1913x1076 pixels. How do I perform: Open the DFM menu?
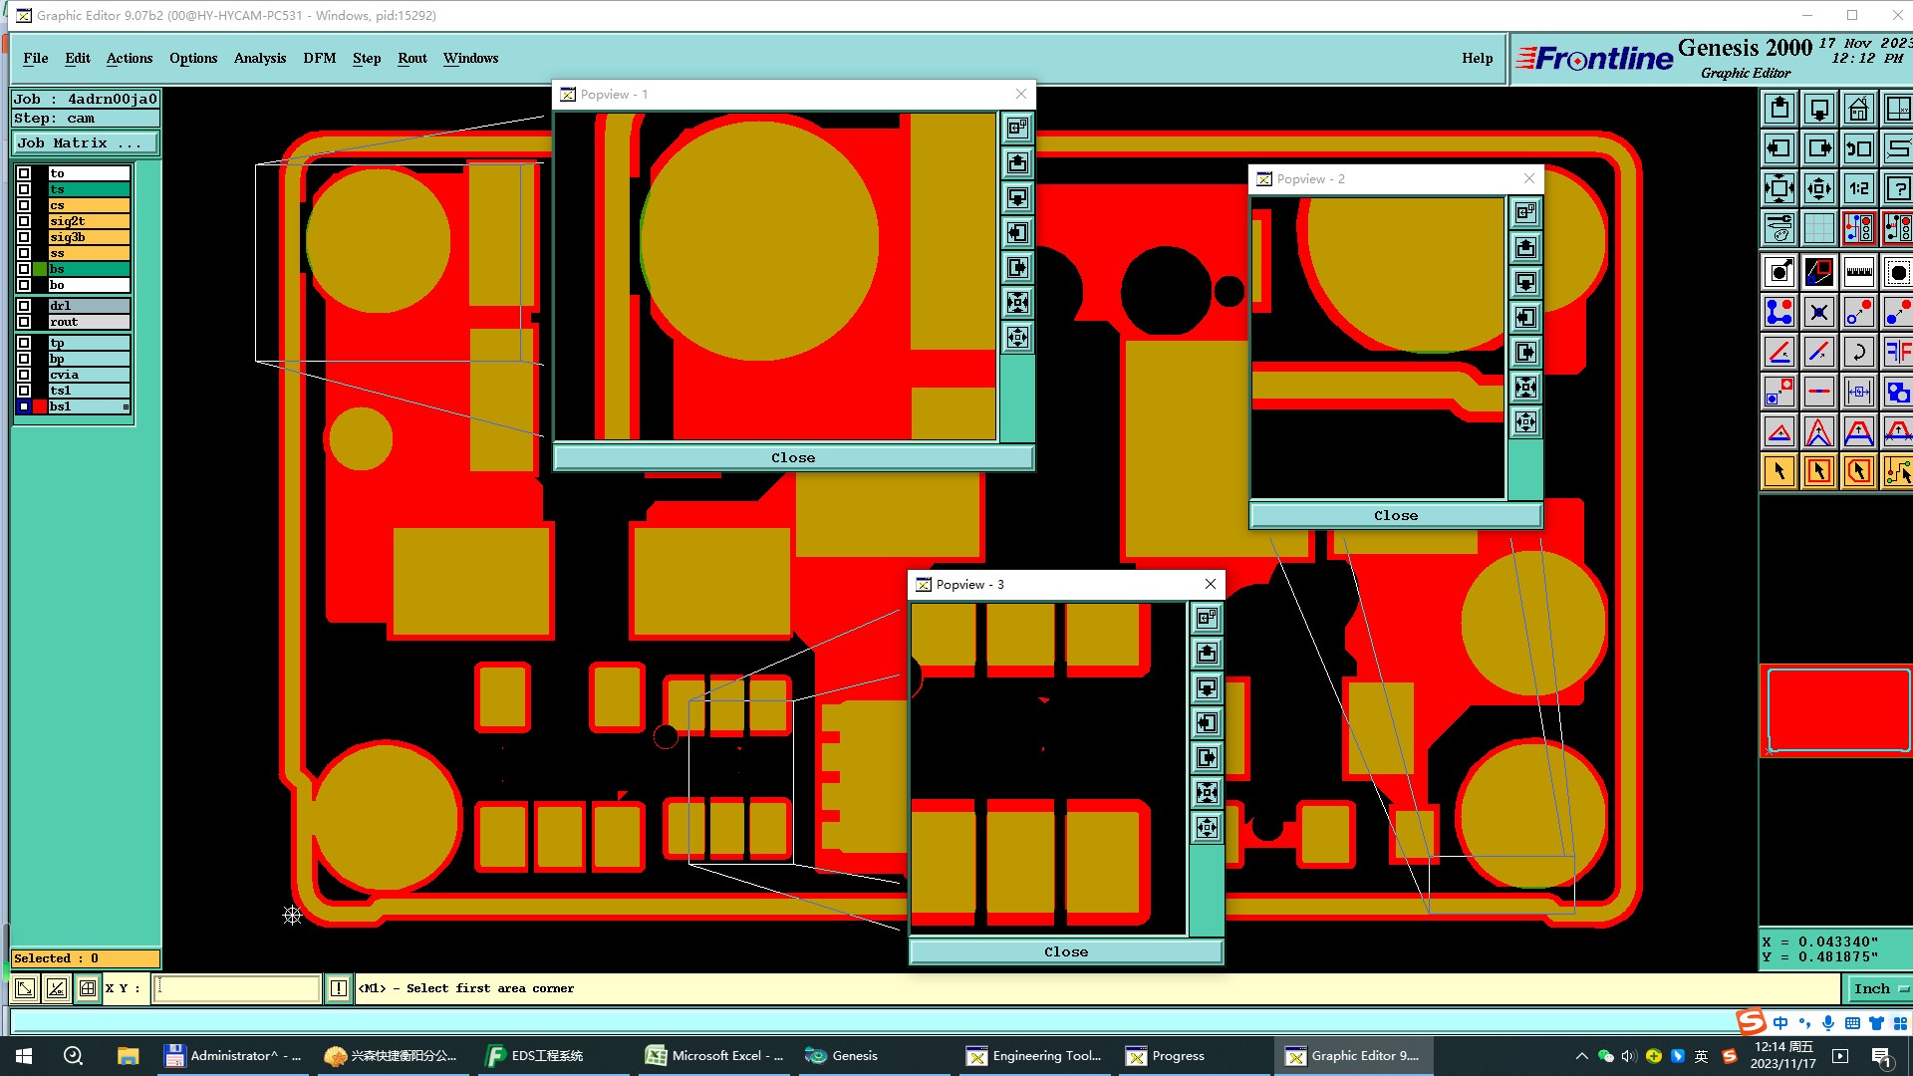[x=319, y=58]
